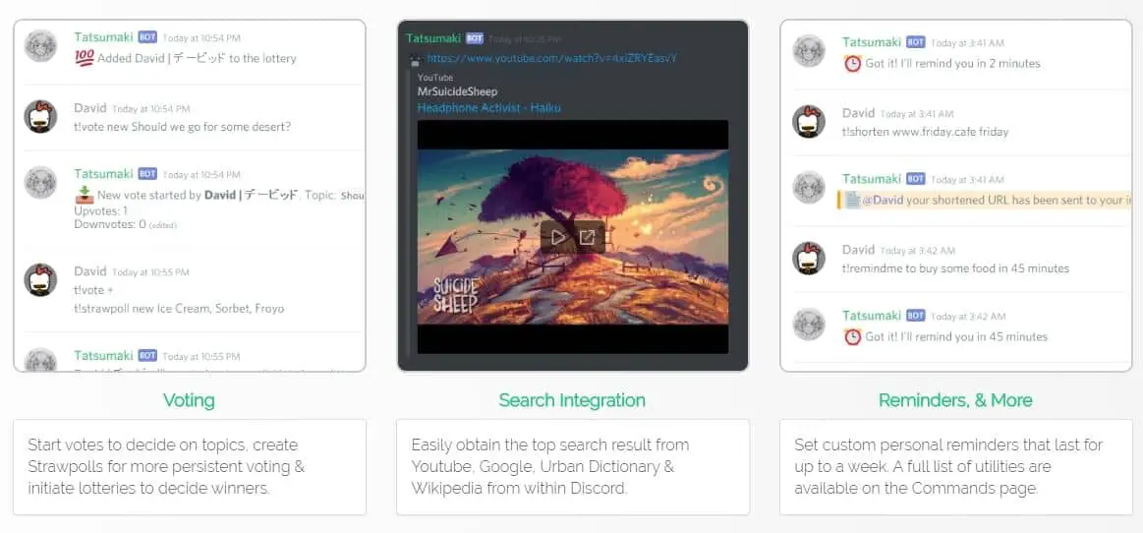Click the alarm clock emoji in '2 minutes' reminder
The height and width of the screenshot is (533, 1143).
coord(852,64)
